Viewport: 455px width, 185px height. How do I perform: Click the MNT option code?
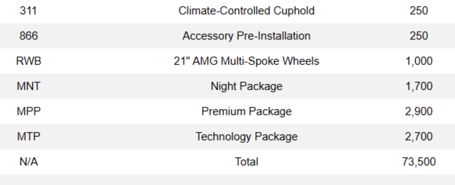coord(28,86)
